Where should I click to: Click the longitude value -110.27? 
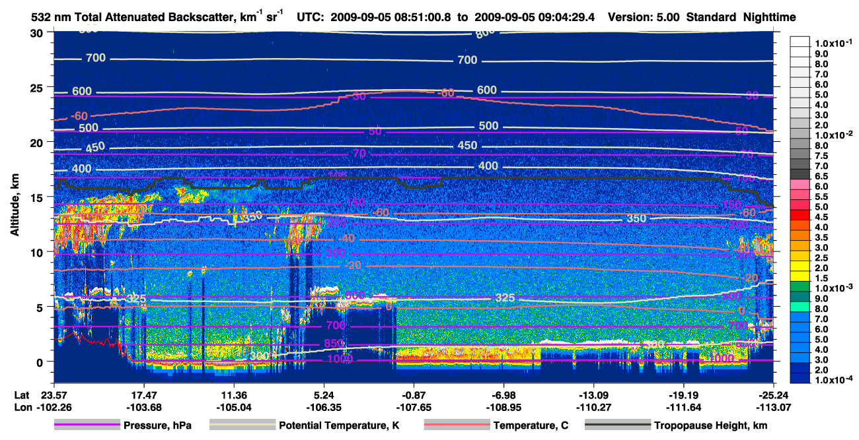(x=594, y=407)
